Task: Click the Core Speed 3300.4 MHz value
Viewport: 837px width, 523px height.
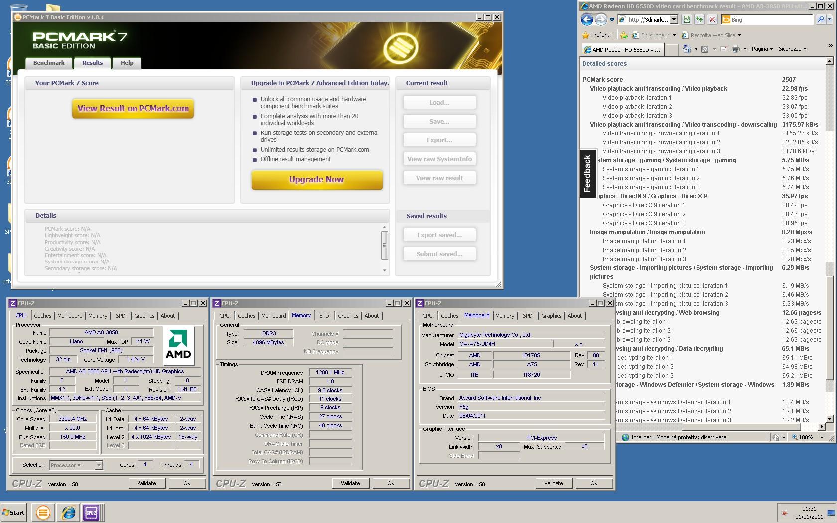Action: click(73, 419)
